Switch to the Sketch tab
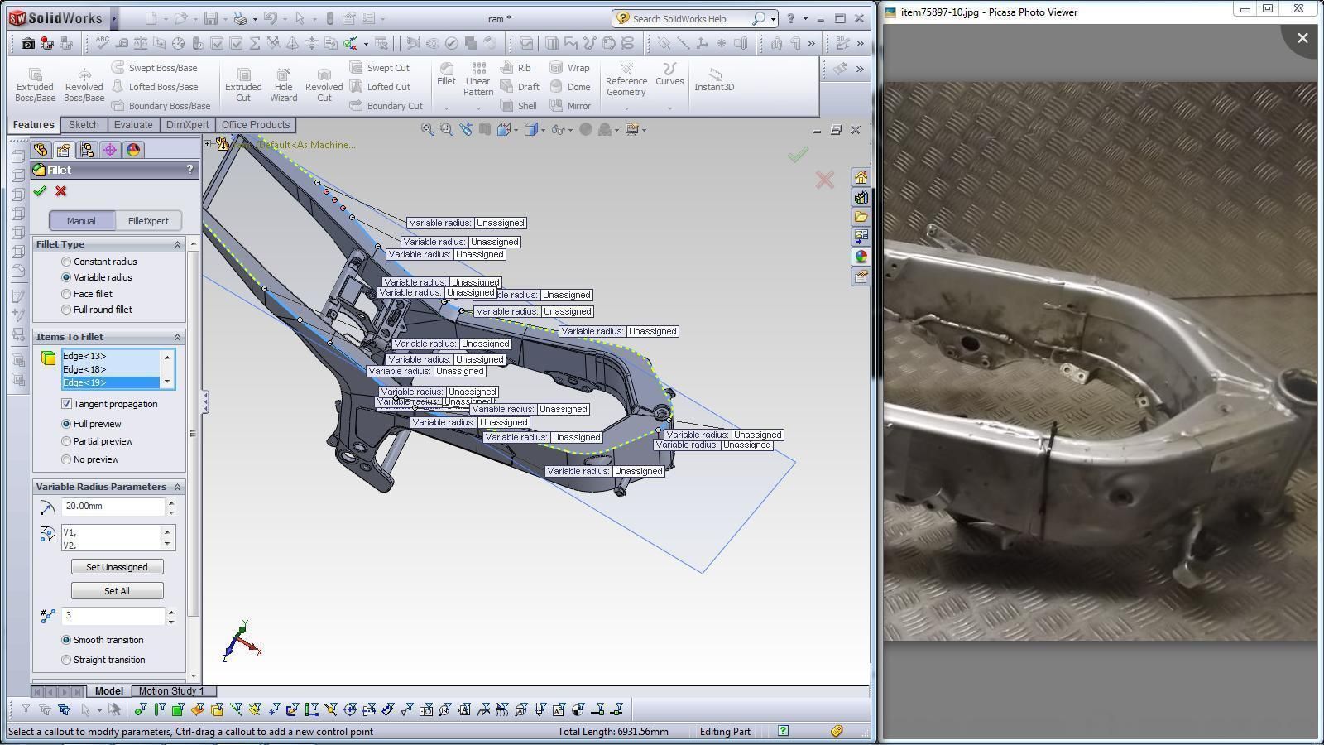Image resolution: width=1324 pixels, height=745 pixels. (x=84, y=125)
